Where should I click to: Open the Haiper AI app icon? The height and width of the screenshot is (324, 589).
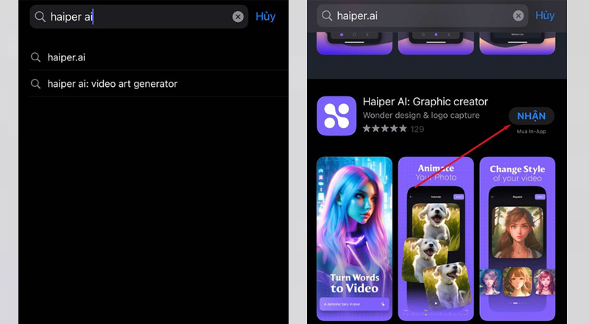click(x=336, y=116)
